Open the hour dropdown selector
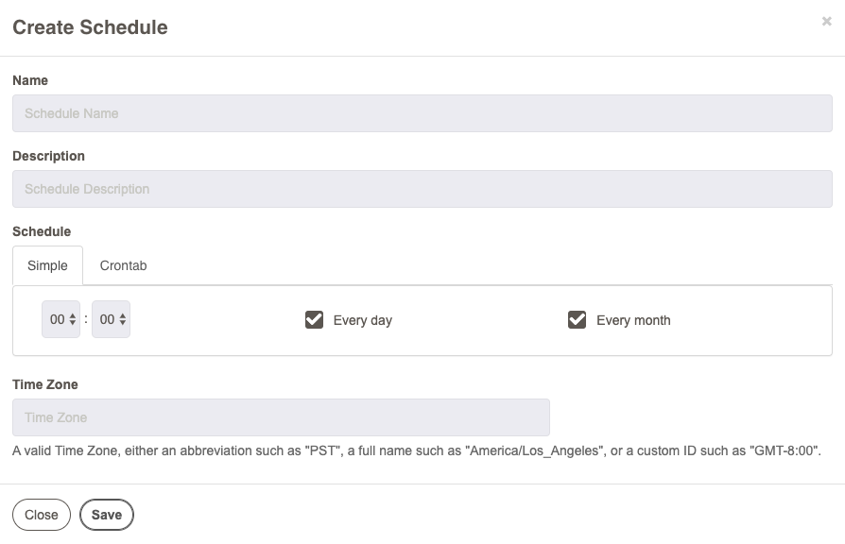Viewport: 845px width, 544px height. coord(60,319)
